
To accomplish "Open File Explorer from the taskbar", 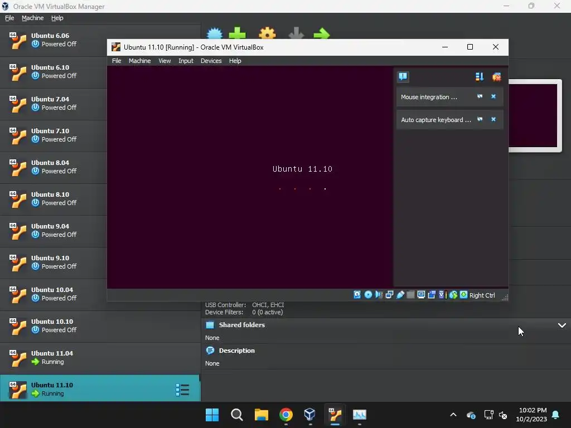I will tap(261, 415).
